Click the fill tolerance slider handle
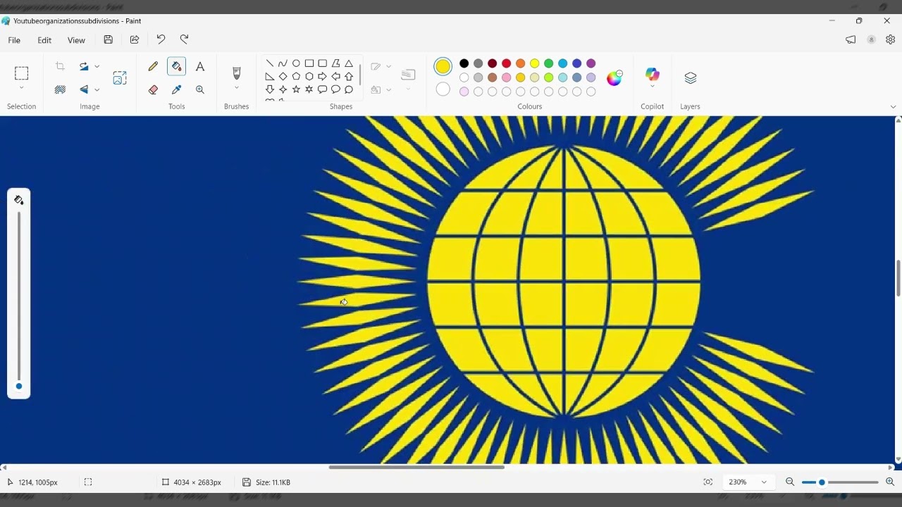The image size is (902, 507). click(x=19, y=386)
